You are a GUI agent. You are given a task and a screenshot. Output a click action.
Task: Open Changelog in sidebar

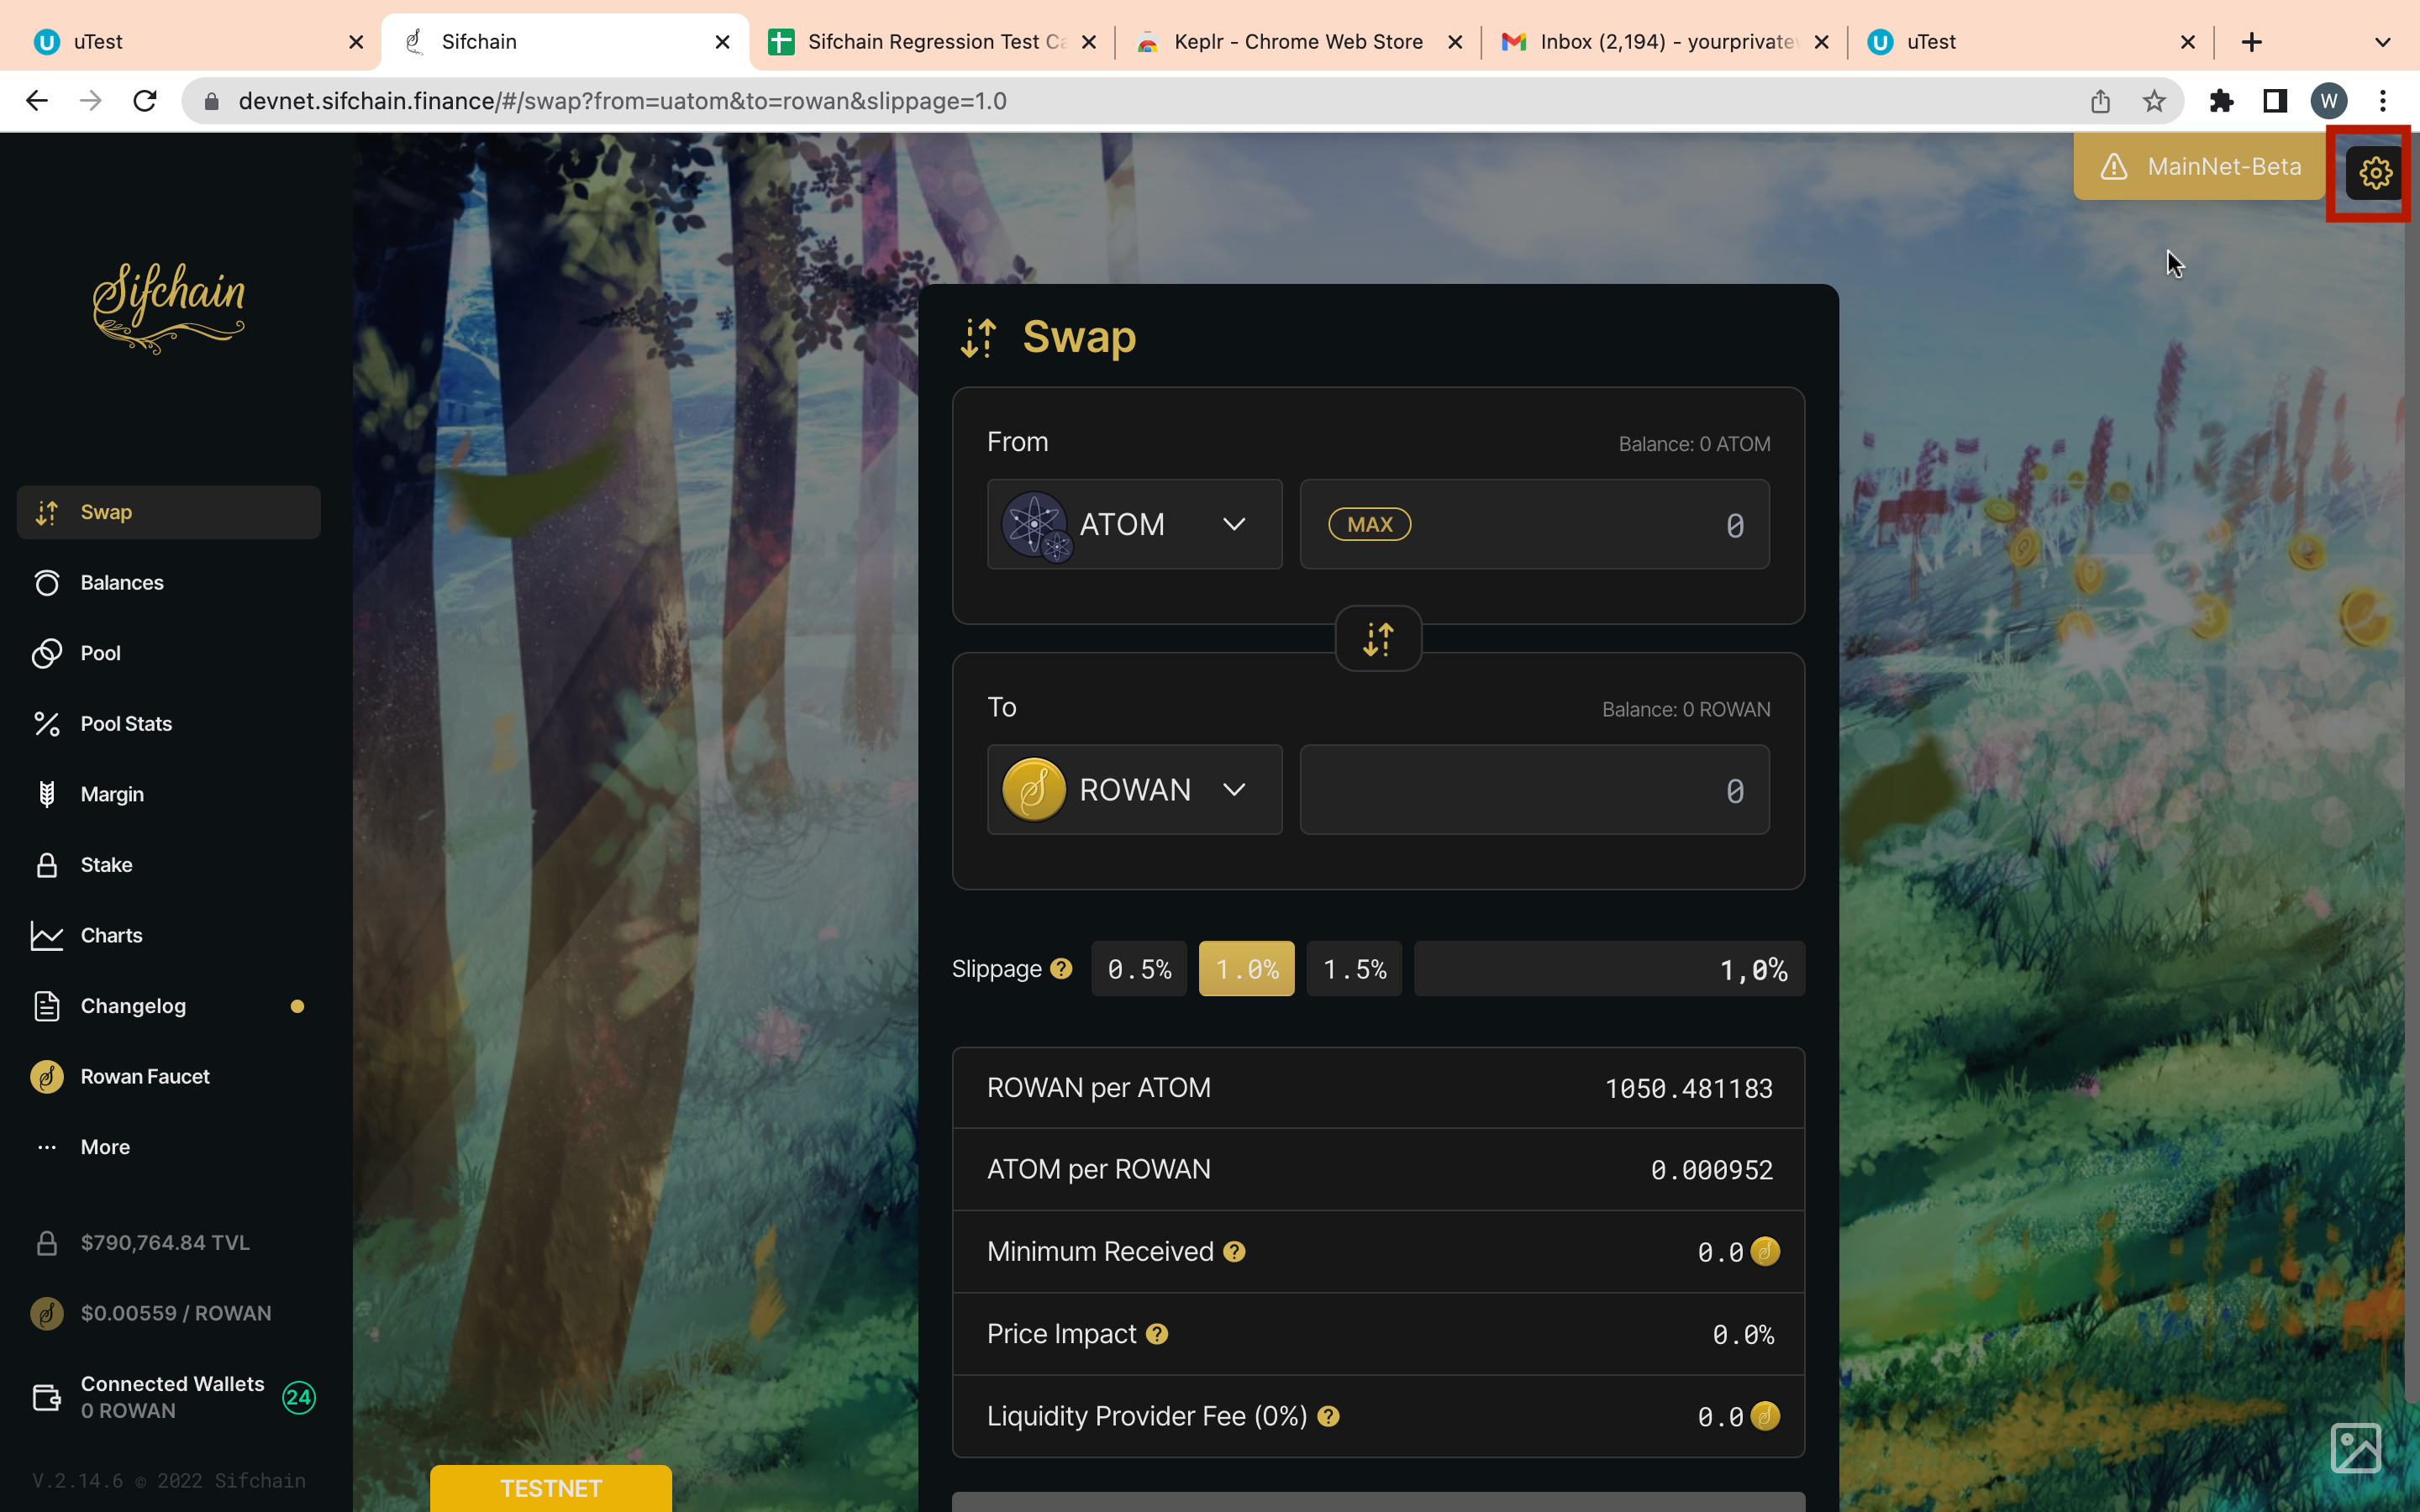tap(168, 1006)
